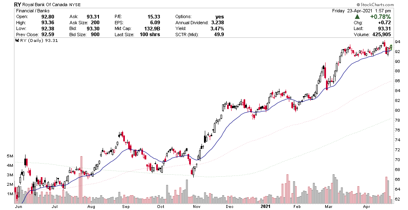Click the date Friday 23-Apr-2021 1:57 pm
This screenshot has height=210, width=408.
(361, 11)
